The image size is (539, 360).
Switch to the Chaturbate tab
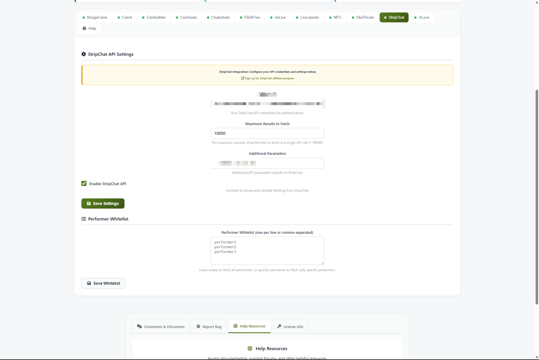click(218, 18)
